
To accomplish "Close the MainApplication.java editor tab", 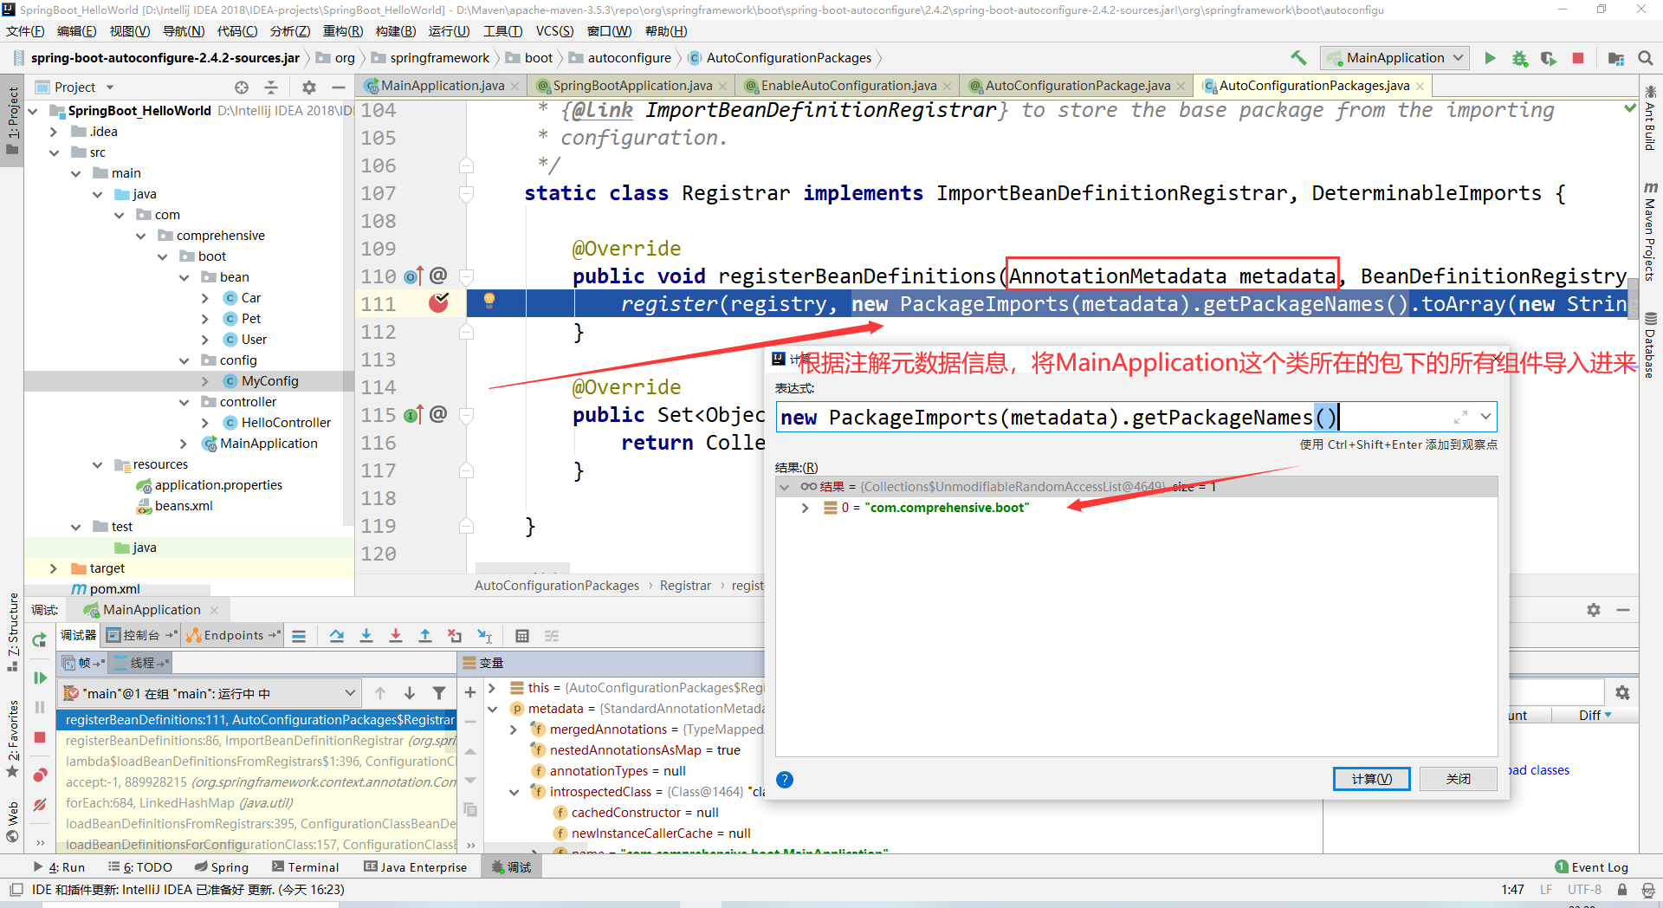I will (x=514, y=86).
